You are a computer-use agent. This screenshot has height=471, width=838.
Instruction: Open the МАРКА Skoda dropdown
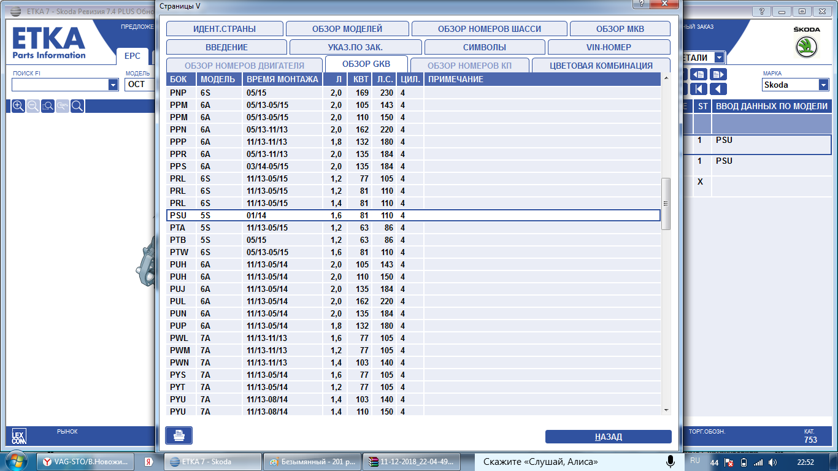pyautogui.click(x=823, y=85)
